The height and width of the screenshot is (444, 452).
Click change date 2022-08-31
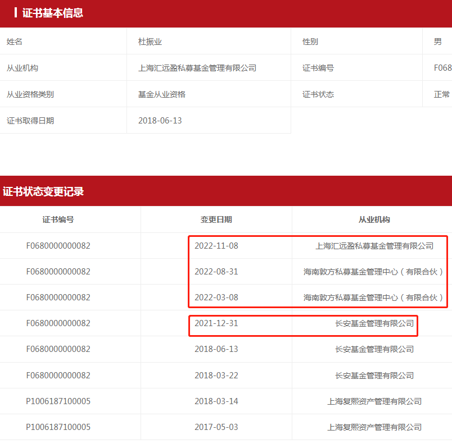pyautogui.click(x=216, y=272)
